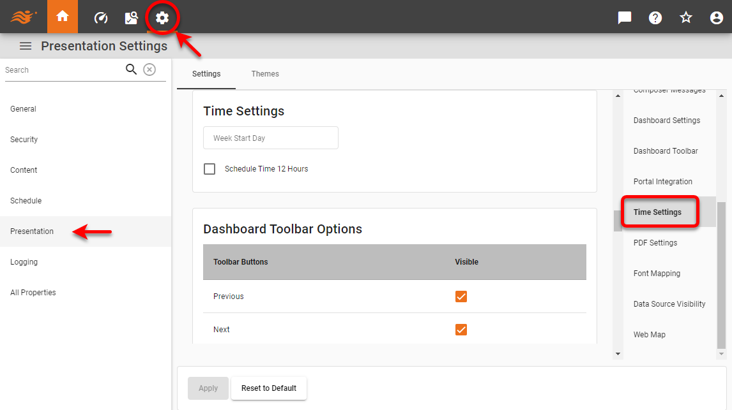Click the media reports icon next to gauge
This screenshot has height=410, width=732.
click(131, 17)
